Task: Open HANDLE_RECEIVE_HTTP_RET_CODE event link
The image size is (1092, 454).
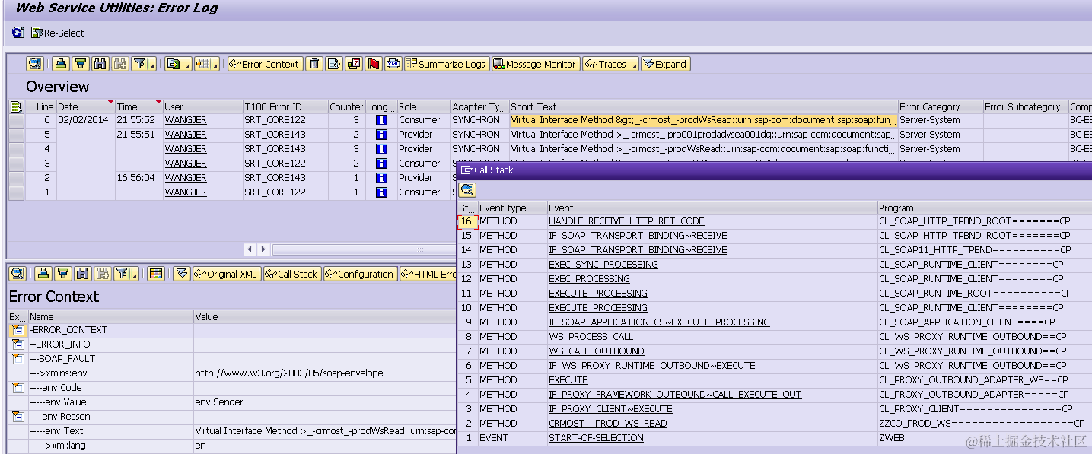Action: click(626, 221)
